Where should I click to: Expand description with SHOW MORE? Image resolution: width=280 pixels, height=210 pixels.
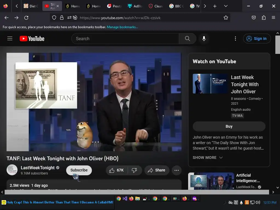[208, 157]
